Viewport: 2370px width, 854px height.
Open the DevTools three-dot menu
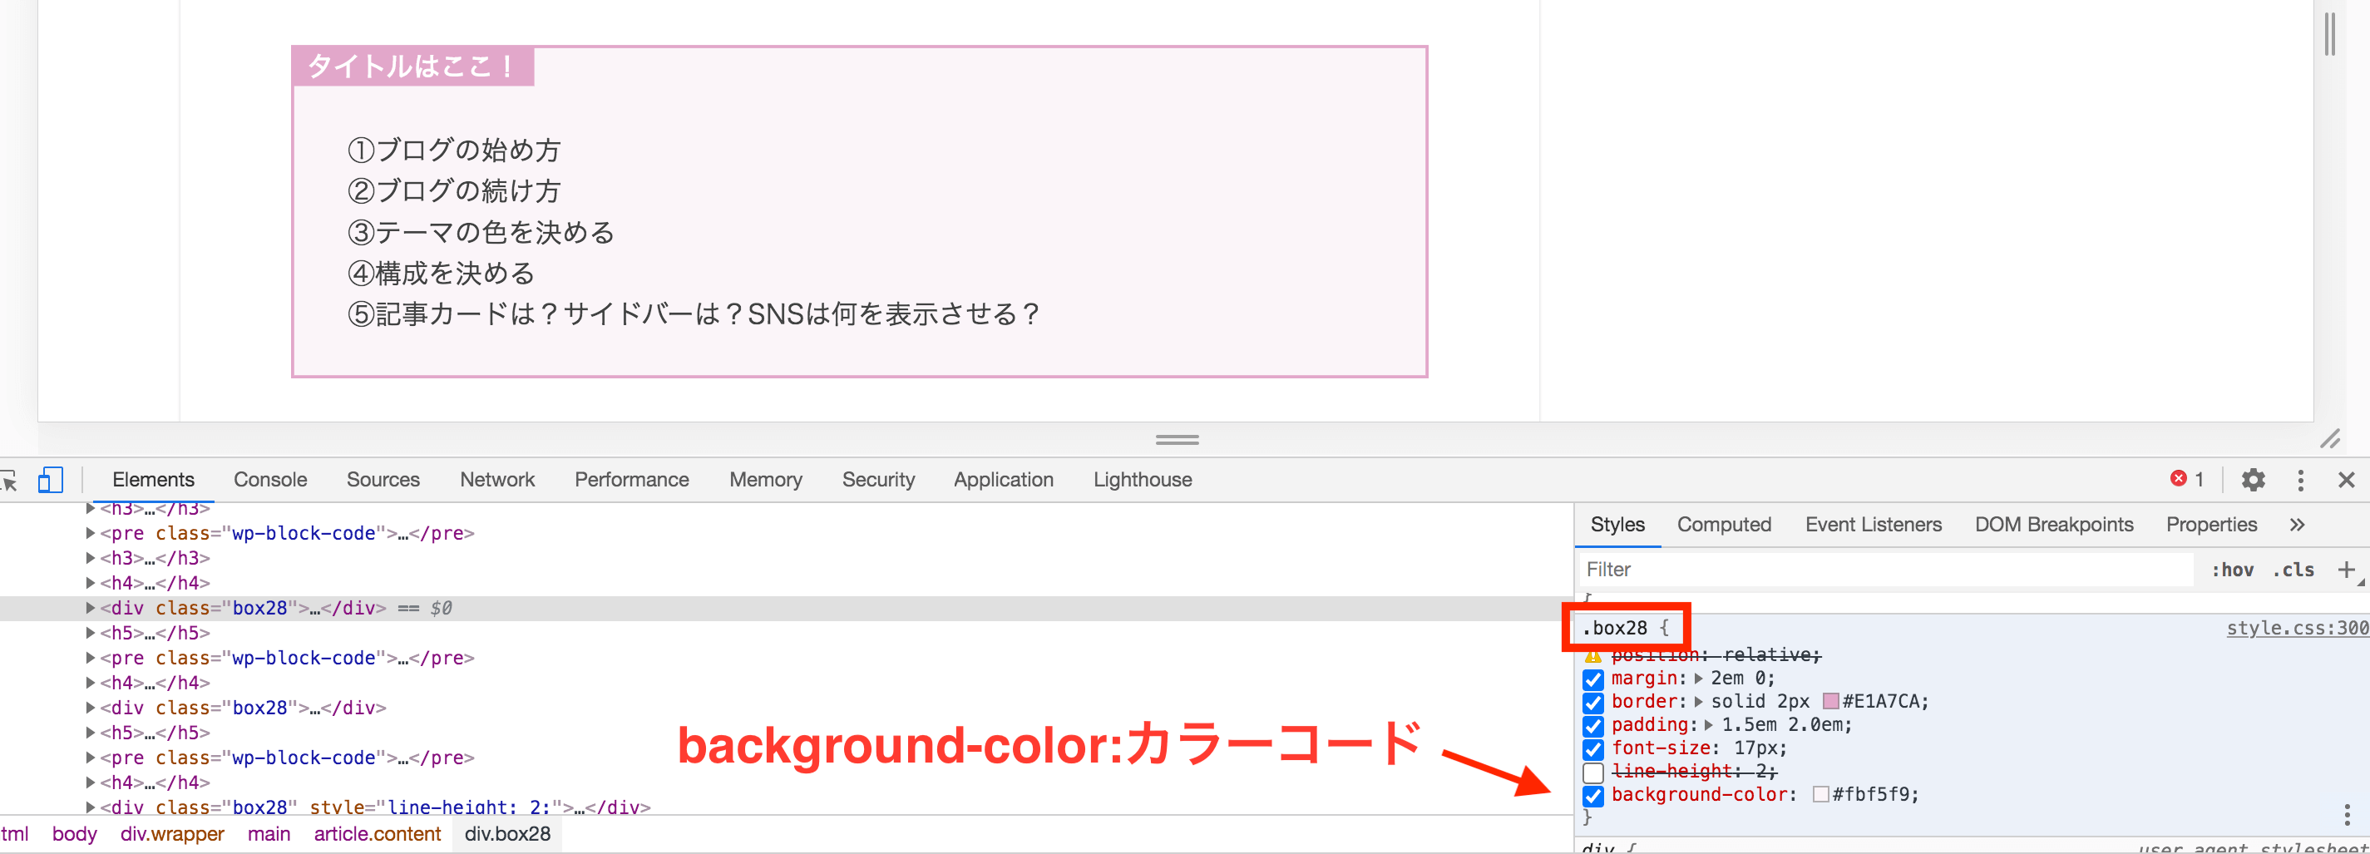(2300, 480)
